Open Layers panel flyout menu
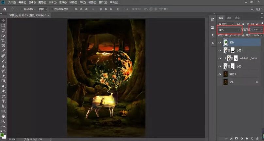 [x=261, y=18]
